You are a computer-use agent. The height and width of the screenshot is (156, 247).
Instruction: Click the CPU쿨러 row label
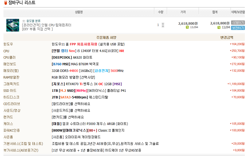click(x=10, y=58)
